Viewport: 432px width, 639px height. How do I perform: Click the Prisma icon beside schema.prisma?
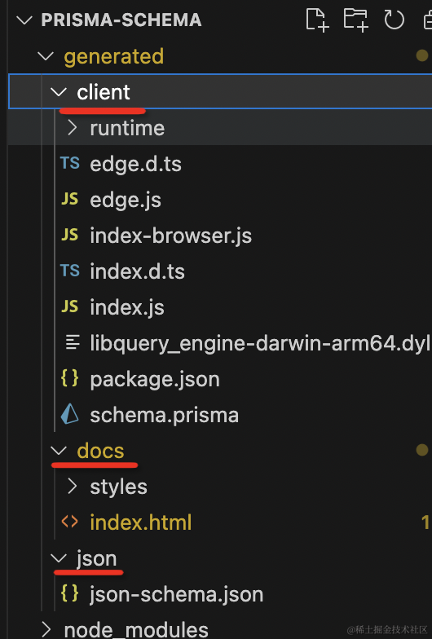(70, 414)
